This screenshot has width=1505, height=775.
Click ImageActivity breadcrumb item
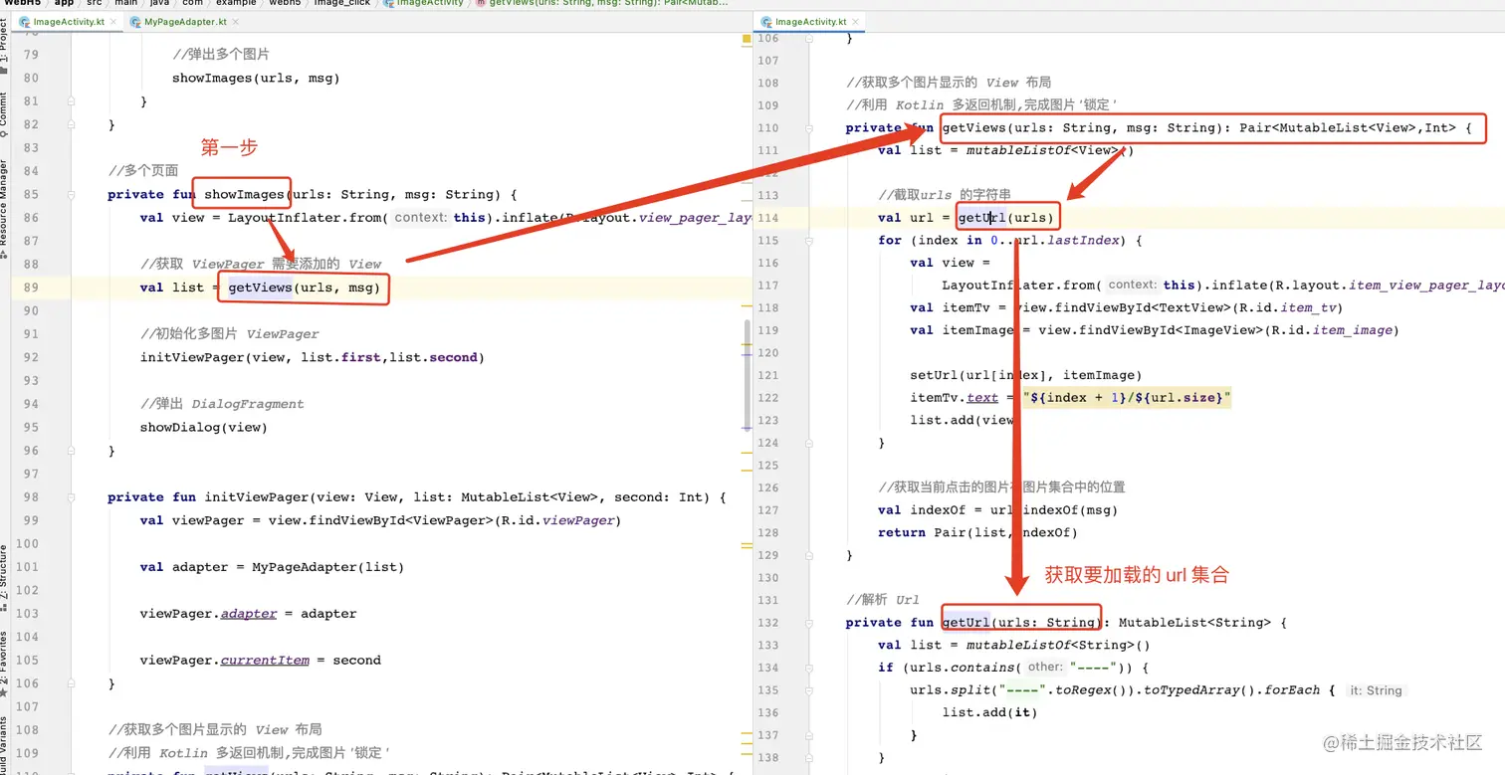[430, 3]
